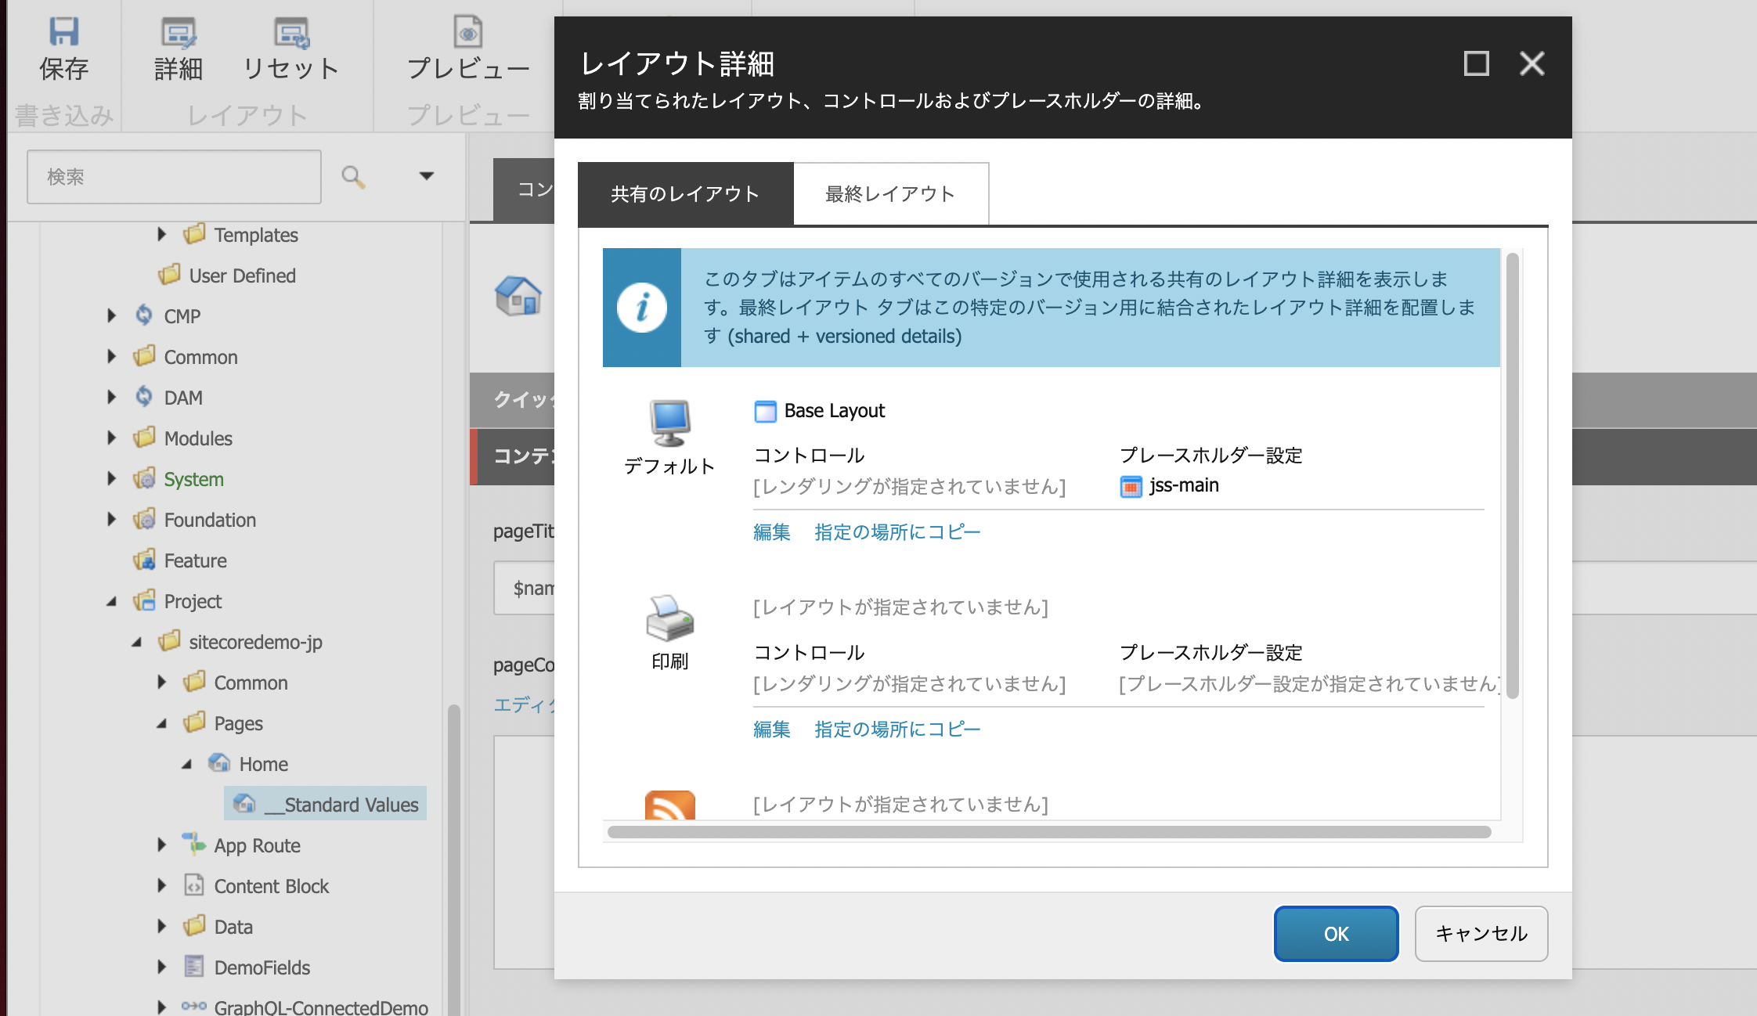Click the search 検索 input field
This screenshot has height=1016, width=1757.
coord(176,178)
